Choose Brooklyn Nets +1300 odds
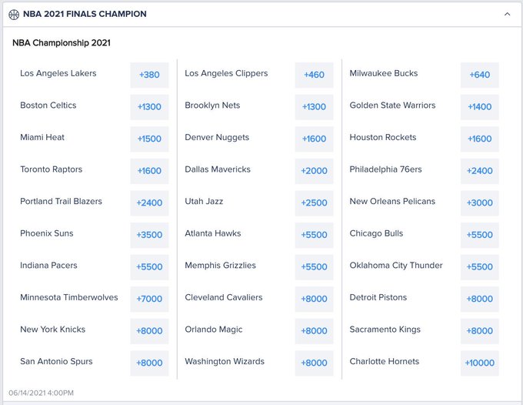This screenshot has width=523, height=405. click(x=315, y=107)
